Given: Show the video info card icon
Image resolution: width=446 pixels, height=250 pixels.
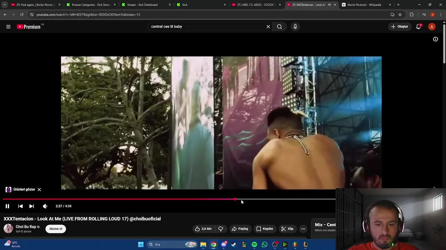Looking at the screenshot, I should tap(436, 39).
